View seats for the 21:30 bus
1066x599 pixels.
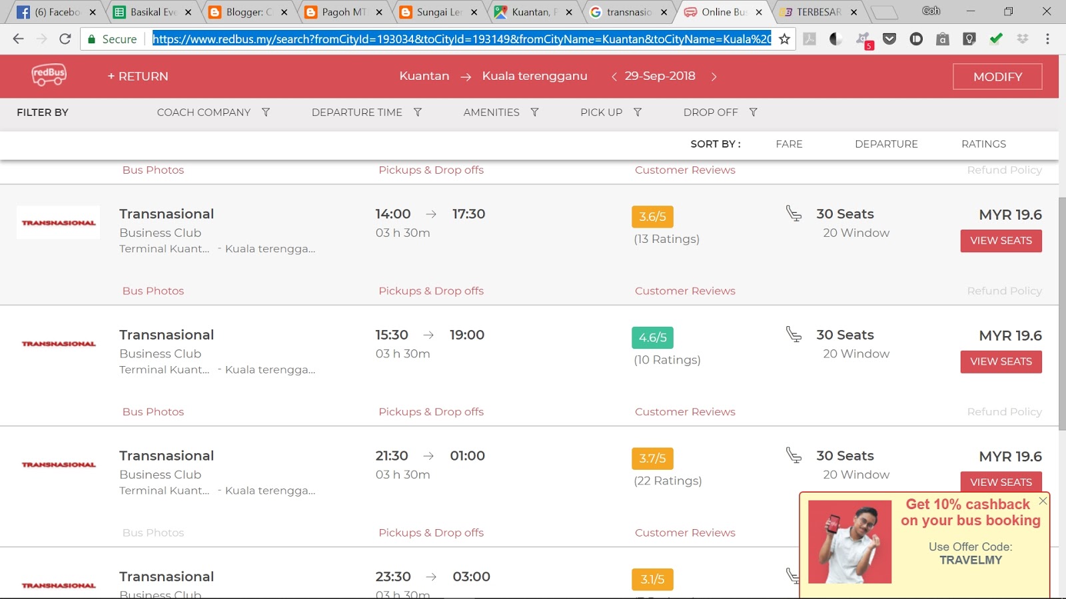click(x=1001, y=482)
